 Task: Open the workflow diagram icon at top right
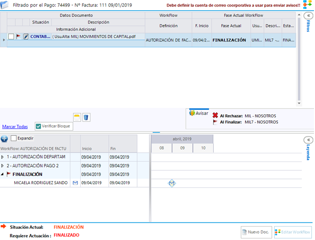coord(307,5)
